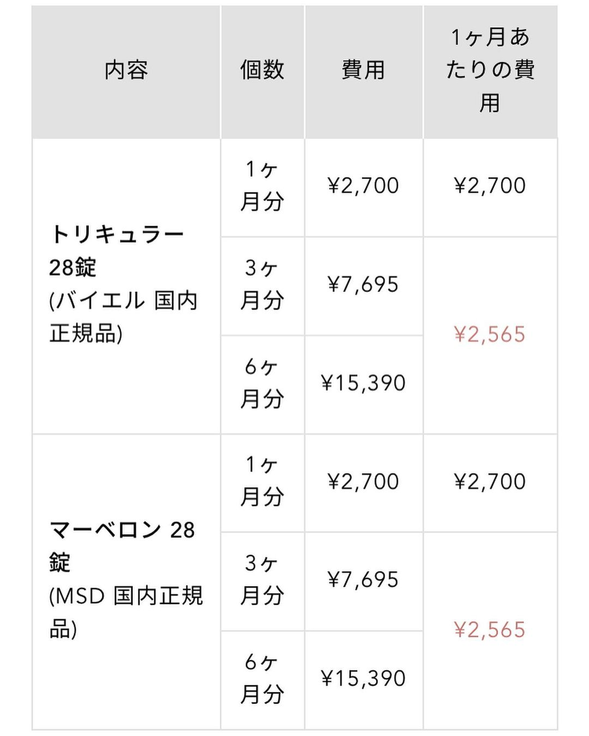
Task: Select the ¥15,390 cost for マーベロン
Action: click(363, 679)
